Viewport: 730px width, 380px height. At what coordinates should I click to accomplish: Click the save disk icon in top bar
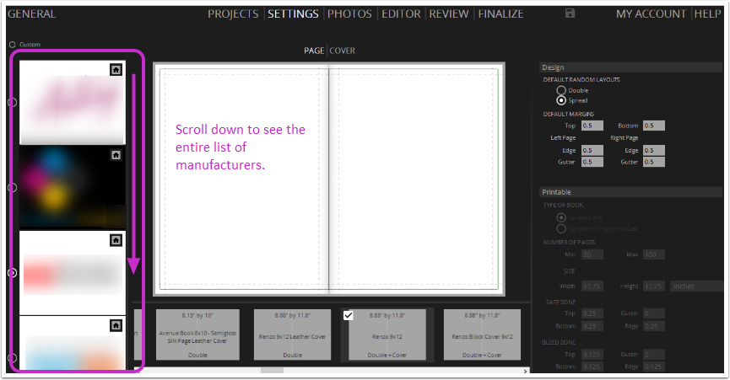coord(570,13)
